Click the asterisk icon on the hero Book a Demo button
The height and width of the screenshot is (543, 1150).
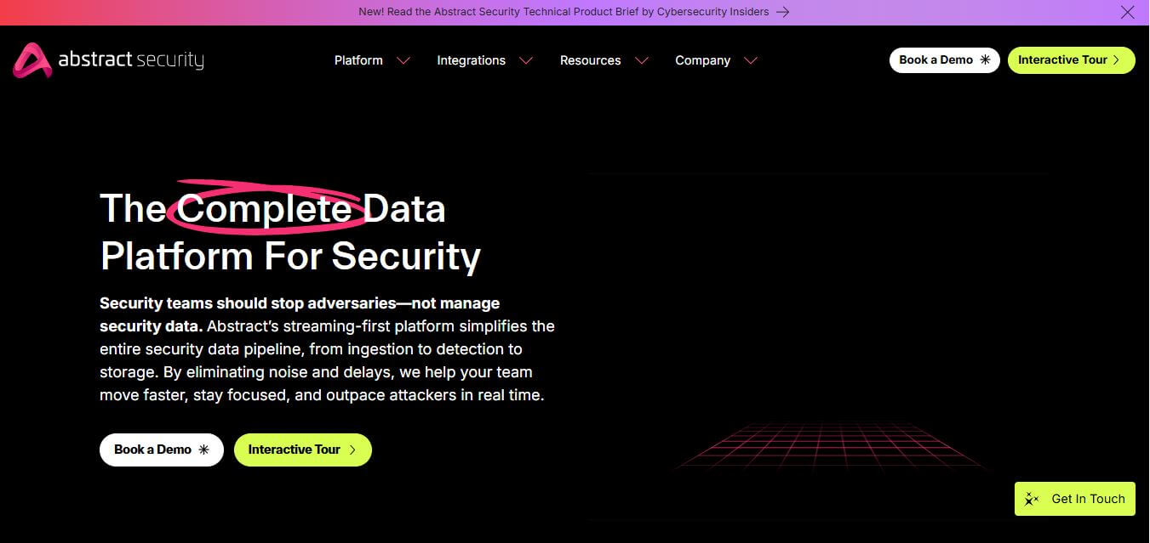(203, 450)
